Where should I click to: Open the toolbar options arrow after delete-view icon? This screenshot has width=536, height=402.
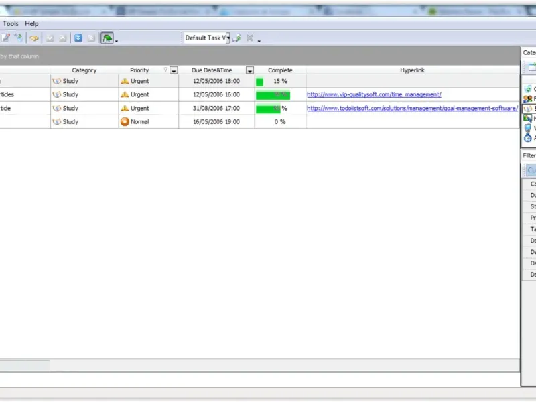click(259, 40)
